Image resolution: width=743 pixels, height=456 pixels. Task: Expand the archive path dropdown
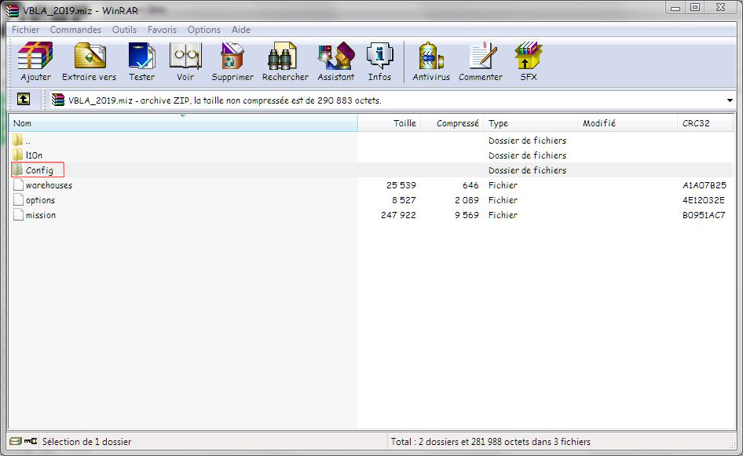pos(730,100)
